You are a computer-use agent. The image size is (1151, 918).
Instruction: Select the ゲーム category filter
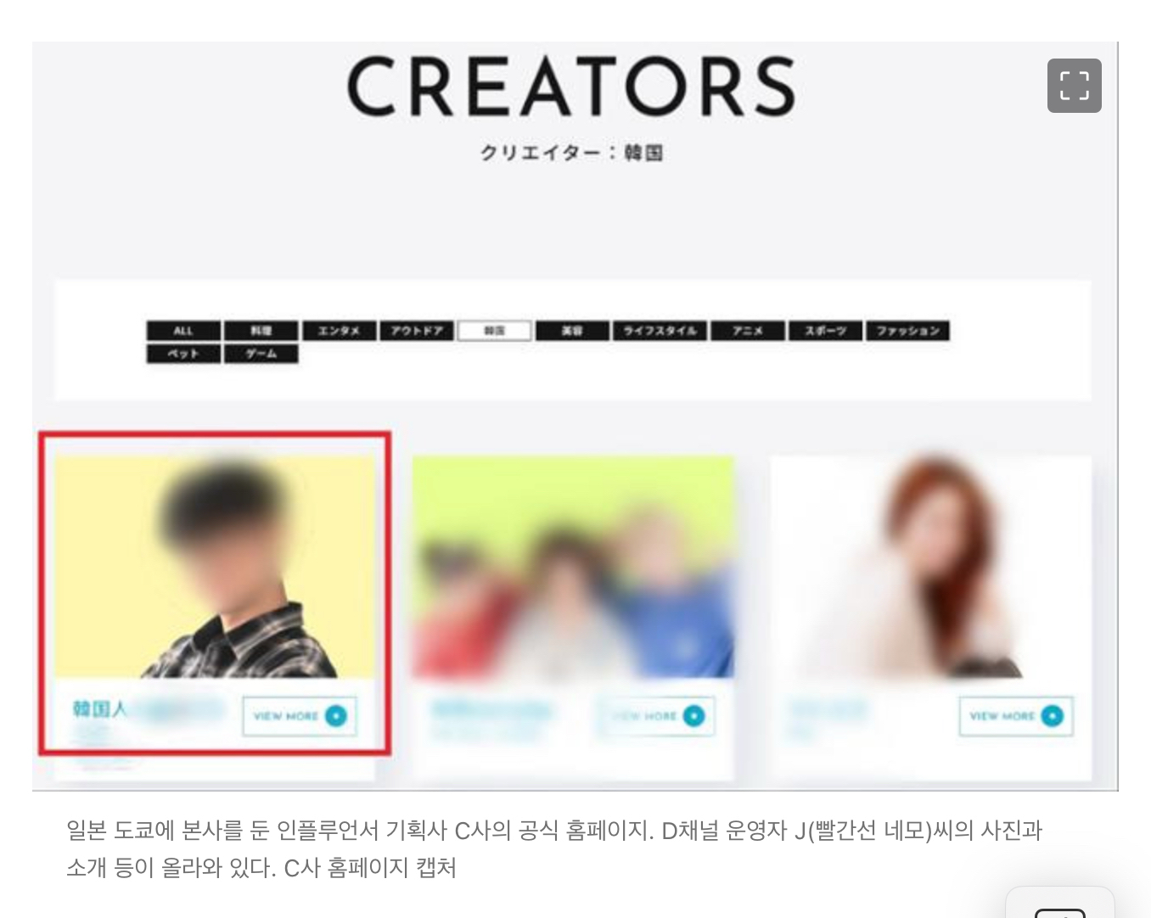click(261, 353)
